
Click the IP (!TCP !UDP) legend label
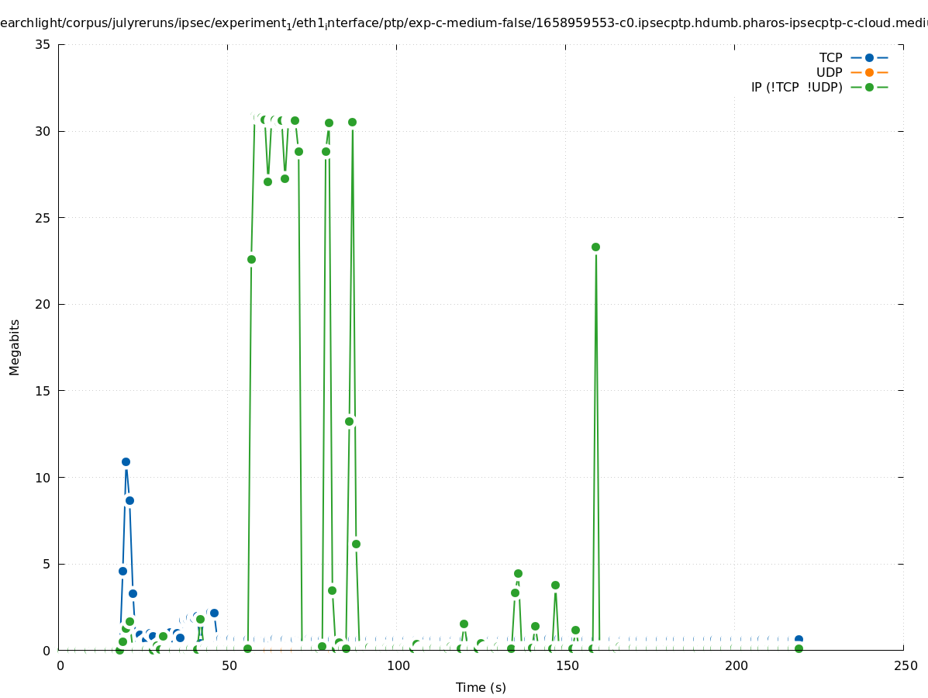pos(796,87)
